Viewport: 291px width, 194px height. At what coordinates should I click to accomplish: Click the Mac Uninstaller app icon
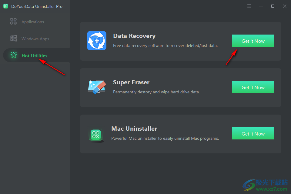pyautogui.click(x=96, y=135)
